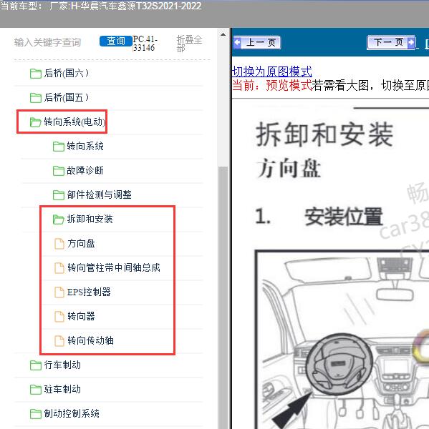The image size is (429, 429).
Task: Click folder icon beside 故障诊断
Action: (59, 171)
